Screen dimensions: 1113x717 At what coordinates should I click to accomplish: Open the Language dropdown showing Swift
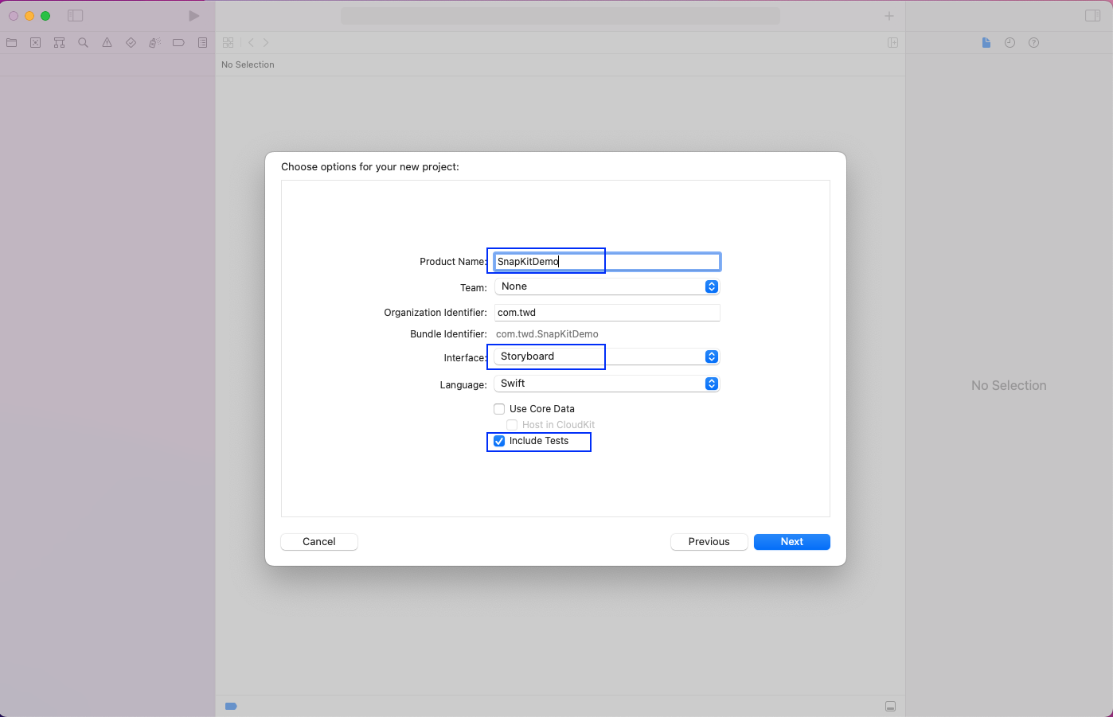point(607,384)
